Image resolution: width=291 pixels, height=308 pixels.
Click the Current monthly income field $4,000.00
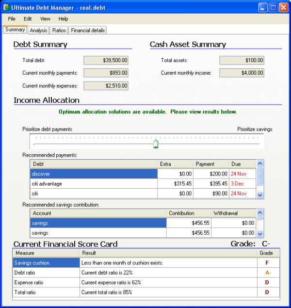(x=242, y=73)
